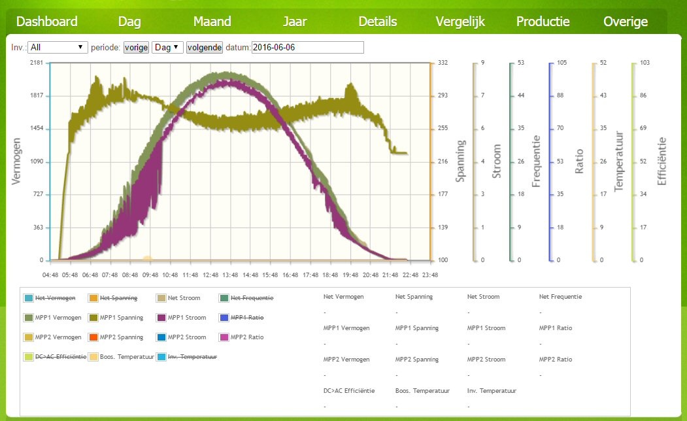
Task: Hide the Net Stroom legend label
Action: tap(184, 298)
